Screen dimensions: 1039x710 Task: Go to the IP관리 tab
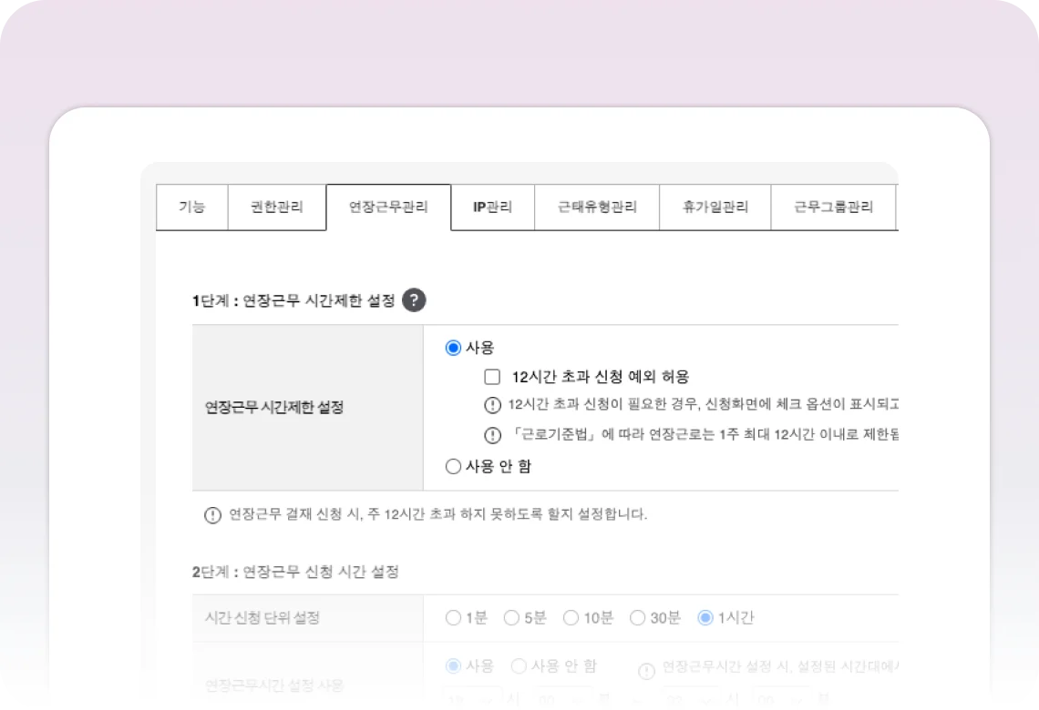pos(492,207)
